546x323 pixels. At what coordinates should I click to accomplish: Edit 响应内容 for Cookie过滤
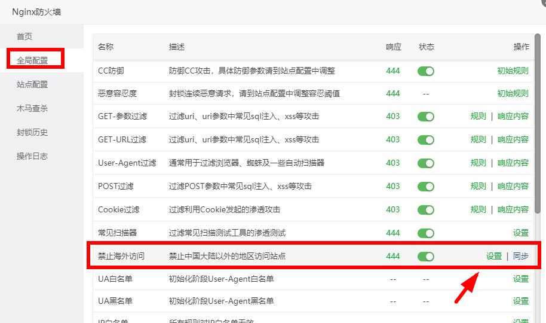[x=513, y=209]
